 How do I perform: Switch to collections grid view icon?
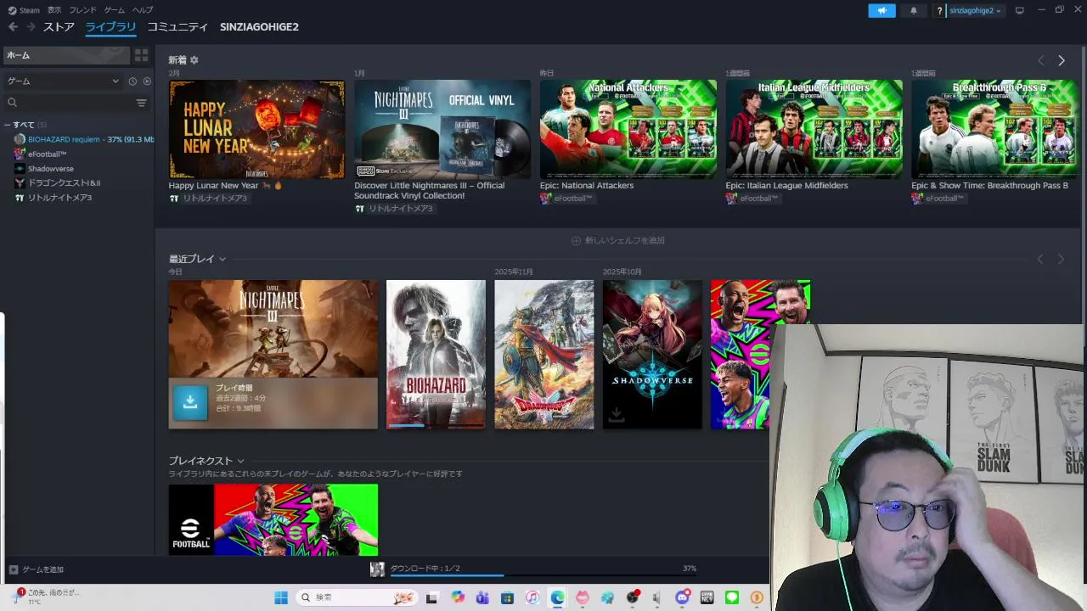pyautogui.click(x=141, y=55)
